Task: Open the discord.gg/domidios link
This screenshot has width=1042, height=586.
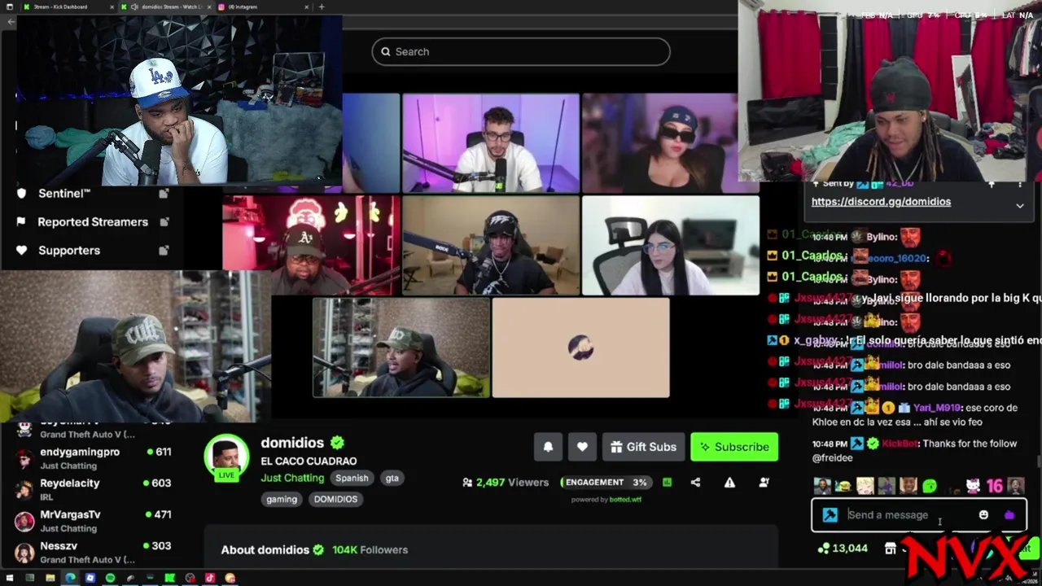Action: pos(881,202)
